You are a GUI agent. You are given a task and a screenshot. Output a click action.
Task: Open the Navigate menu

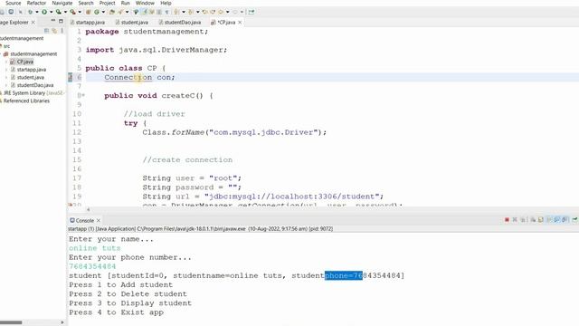tap(62, 3)
